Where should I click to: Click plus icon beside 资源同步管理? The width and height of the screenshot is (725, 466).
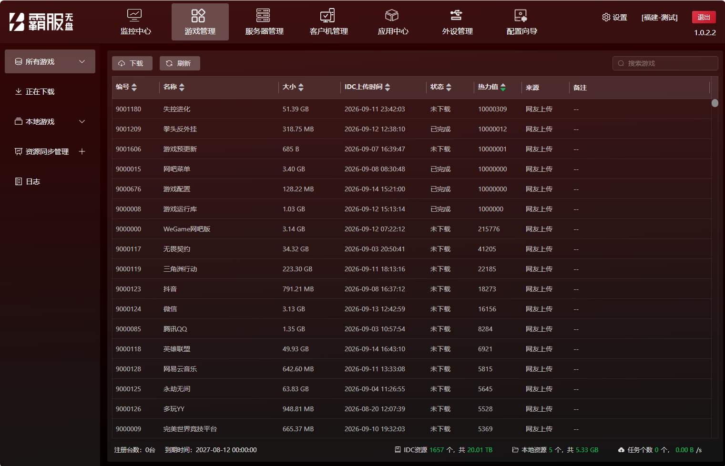82,151
